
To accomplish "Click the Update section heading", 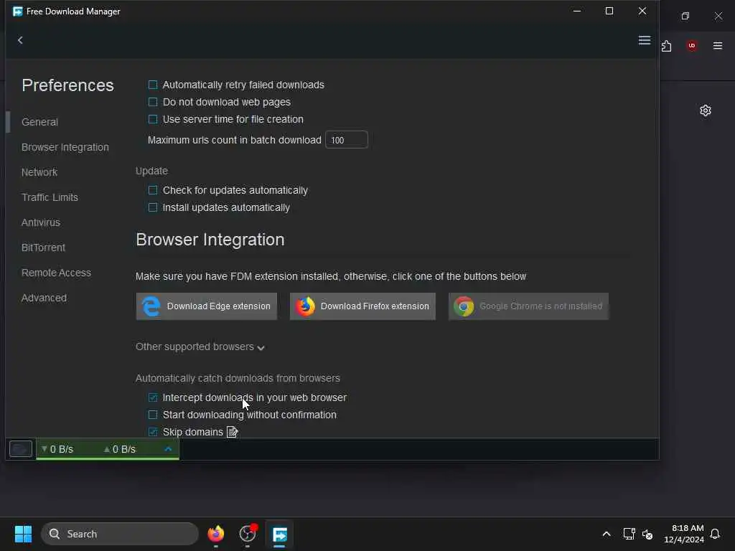I will [x=151, y=171].
